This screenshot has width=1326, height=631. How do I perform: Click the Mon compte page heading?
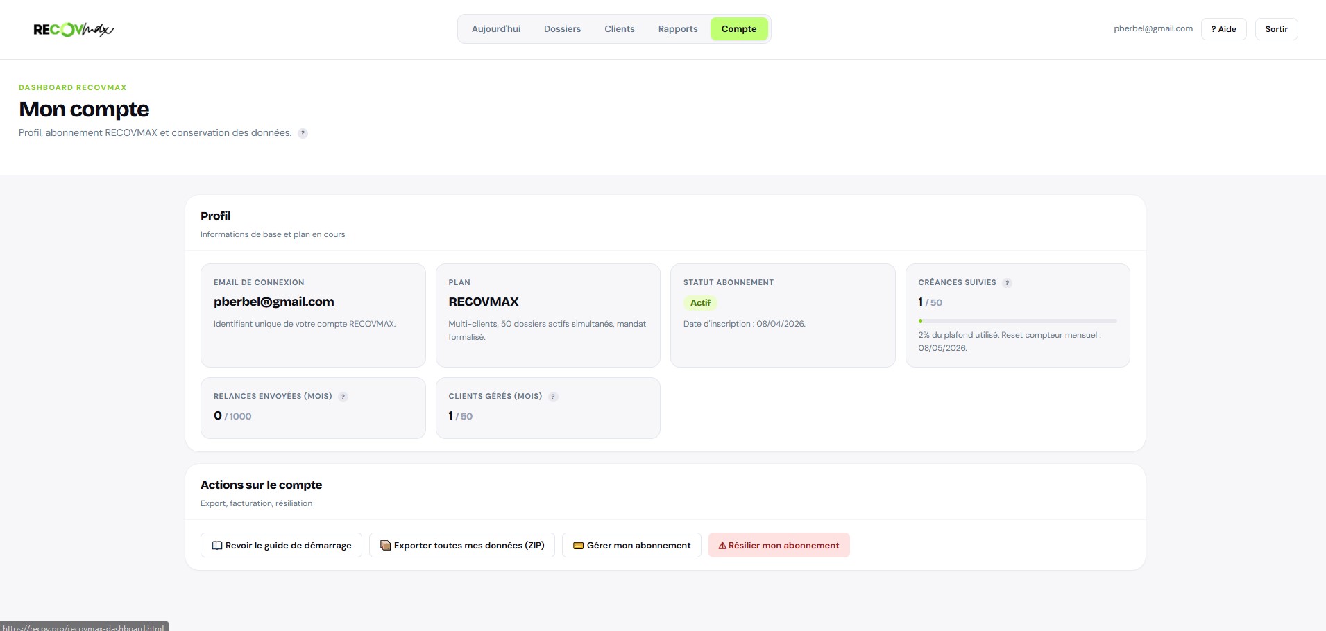[x=84, y=110]
